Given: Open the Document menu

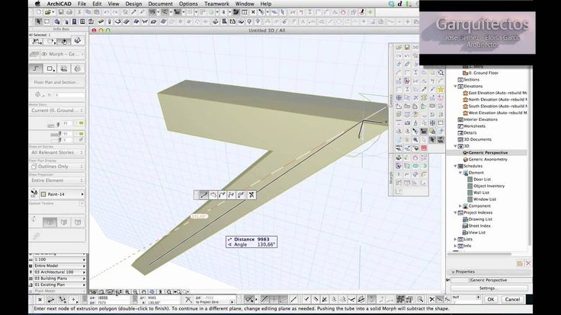Looking at the screenshot, I should point(160,4).
